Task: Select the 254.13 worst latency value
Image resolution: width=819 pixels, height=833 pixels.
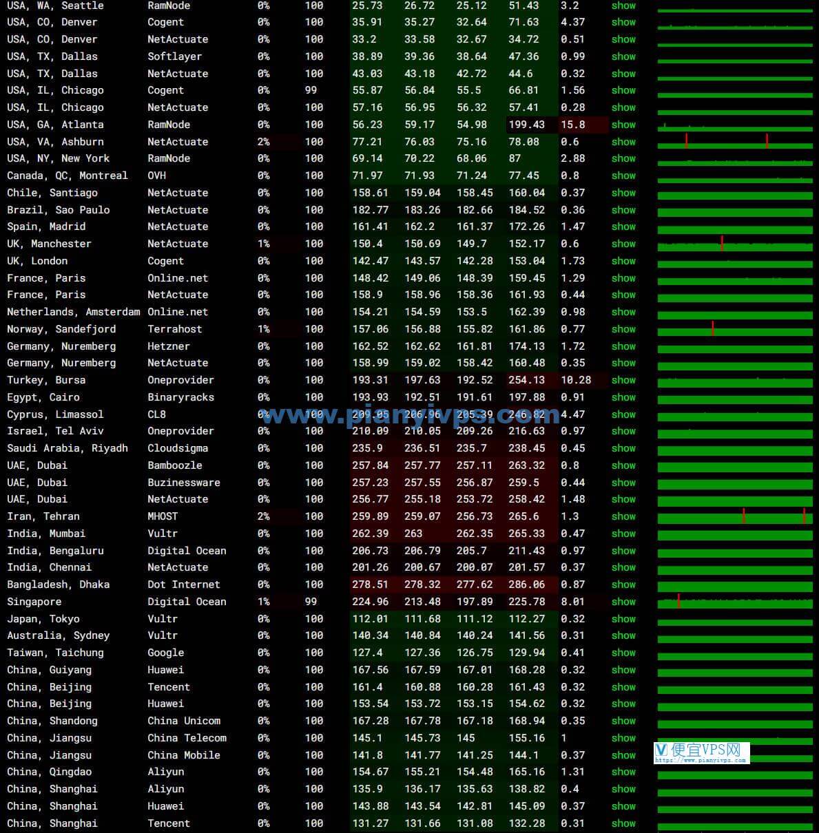Action: [527, 380]
